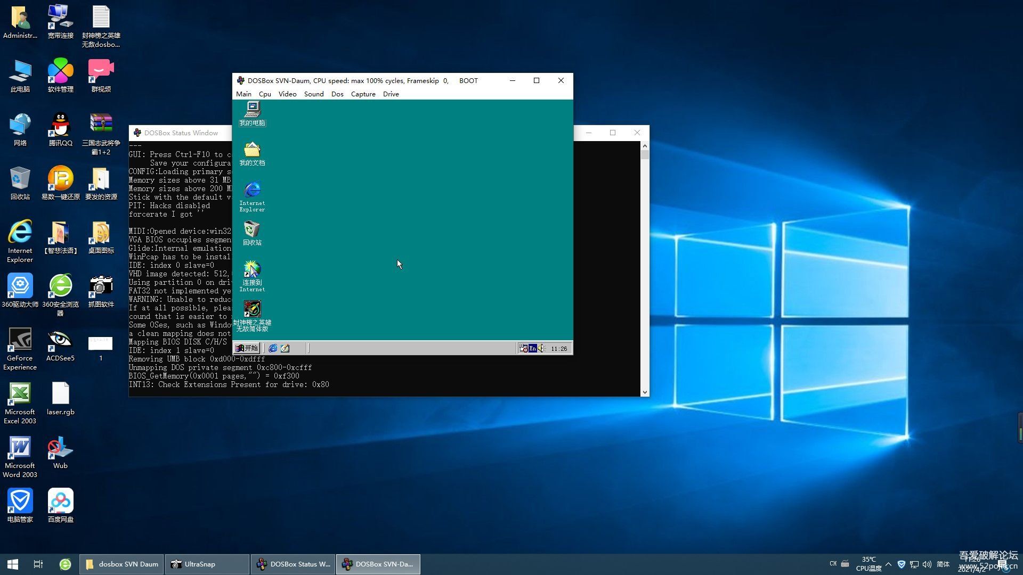Open 我的文档 folder in the guest desktop

(252, 151)
